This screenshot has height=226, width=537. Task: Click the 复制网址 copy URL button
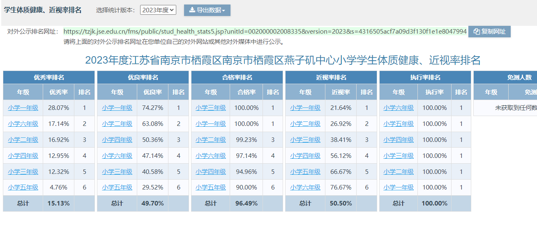pyautogui.click(x=489, y=32)
